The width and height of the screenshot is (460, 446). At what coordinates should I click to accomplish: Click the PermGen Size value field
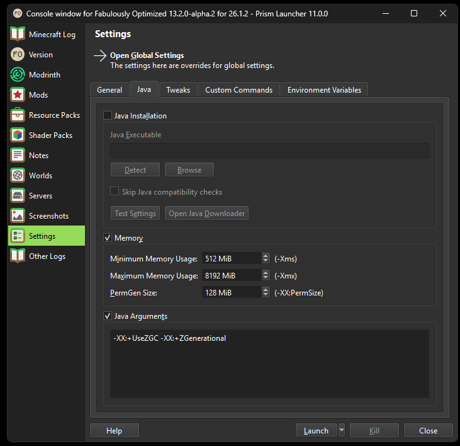[x=232, y=292]
